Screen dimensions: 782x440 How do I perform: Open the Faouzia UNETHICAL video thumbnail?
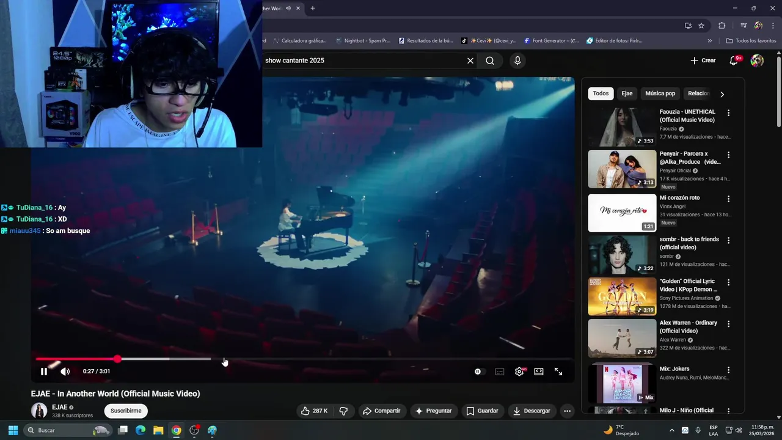pyautogui.click(x=622, y=127)
